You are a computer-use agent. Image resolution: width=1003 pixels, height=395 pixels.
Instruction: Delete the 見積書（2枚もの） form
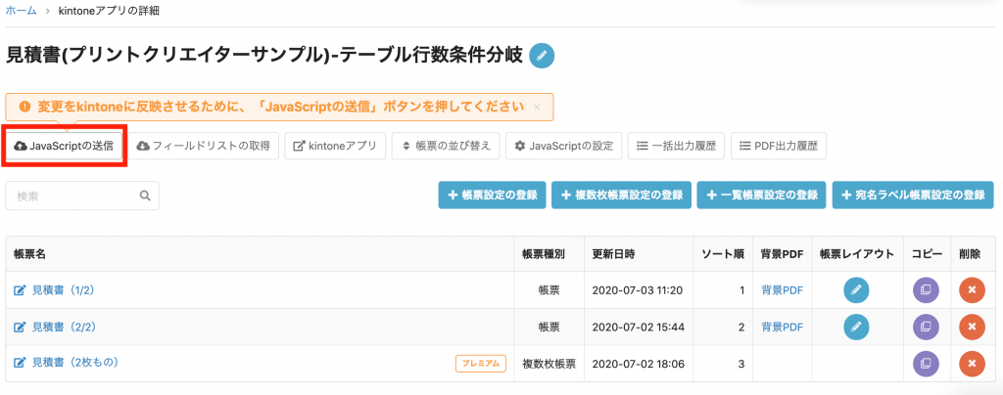pos(972,363)
